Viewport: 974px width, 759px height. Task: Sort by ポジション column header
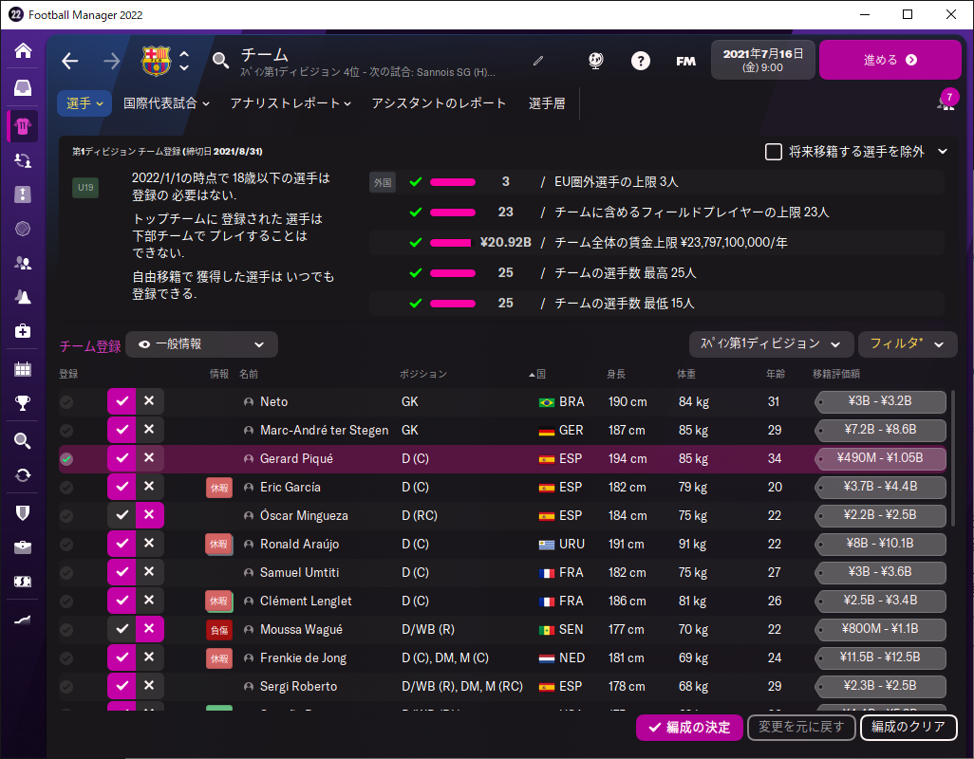click(x=423, y=374)
